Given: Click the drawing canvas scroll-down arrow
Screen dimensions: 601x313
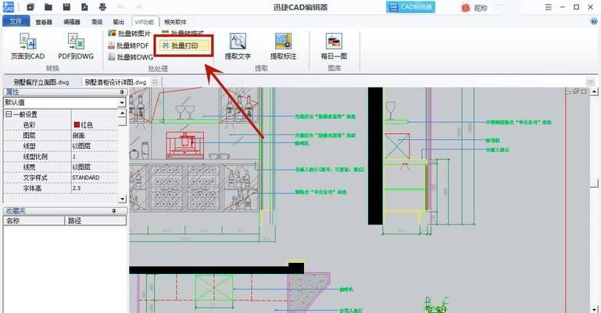Looking at the screenshot, I should pyautogui.click(x=594, y=309).
